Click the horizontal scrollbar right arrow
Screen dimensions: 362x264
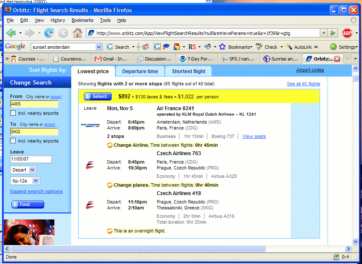pyautogui.click(x=348, y=248)
